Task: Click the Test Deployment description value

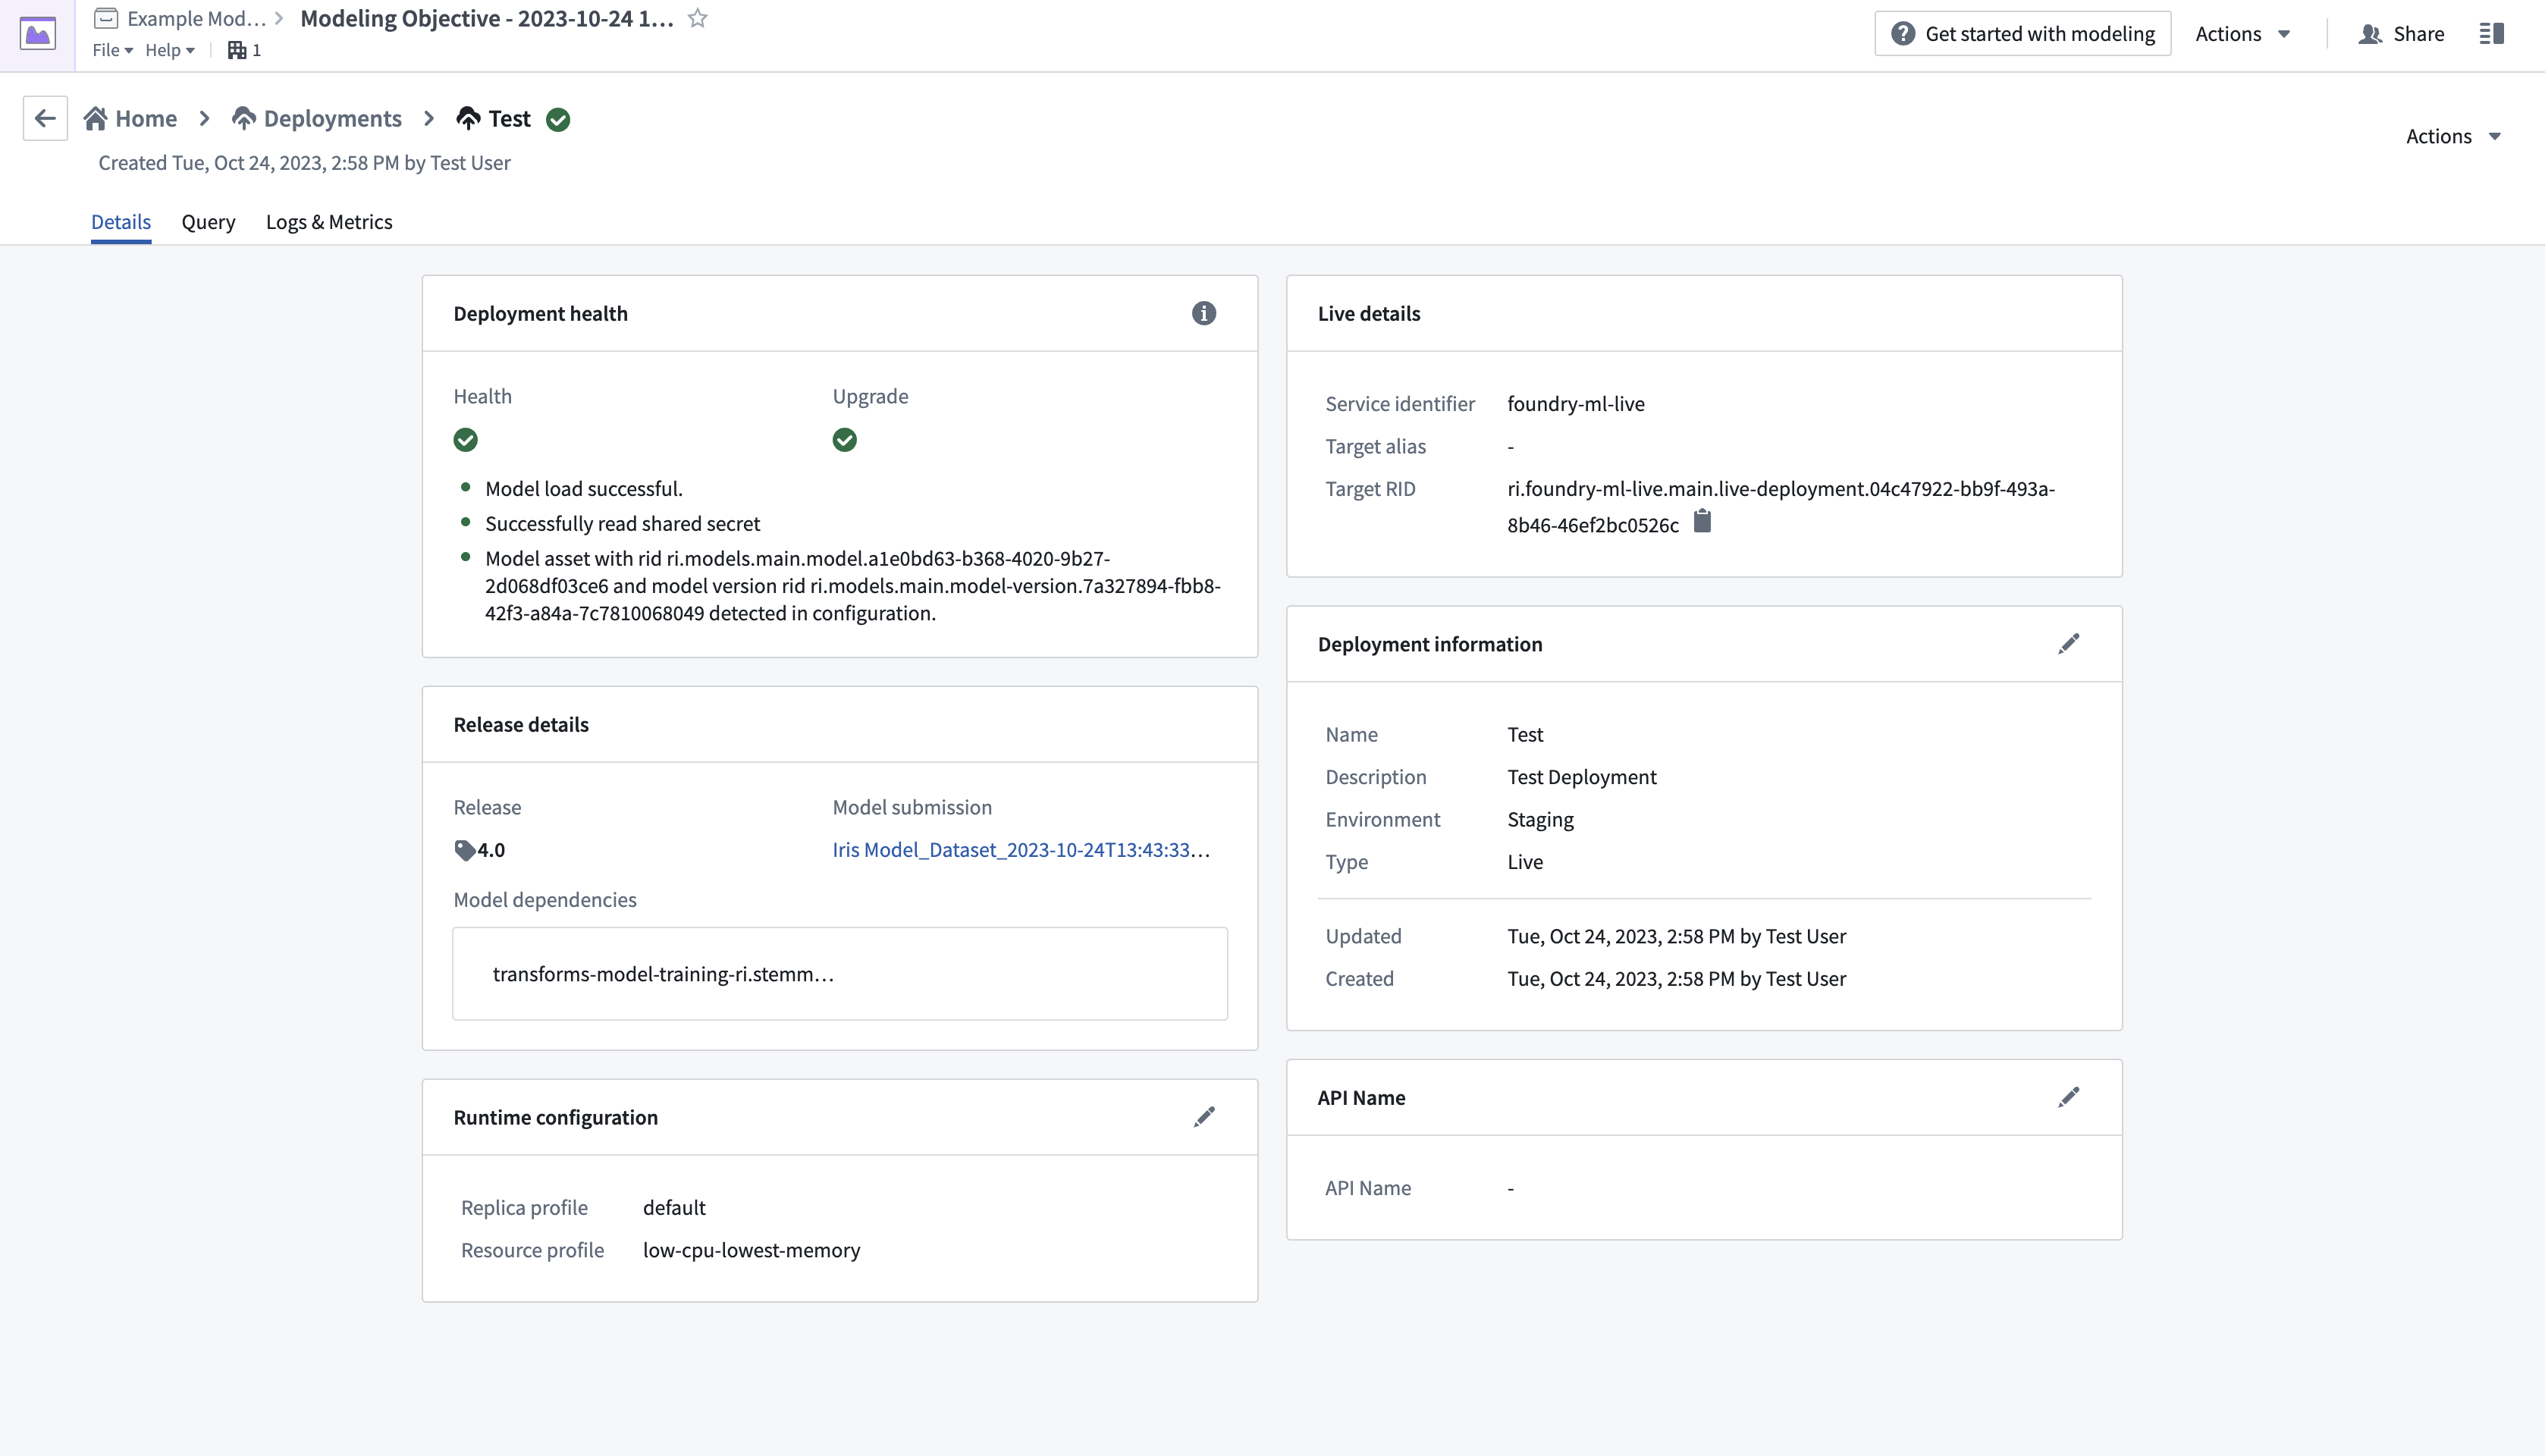Action: tap(1582, 777)
